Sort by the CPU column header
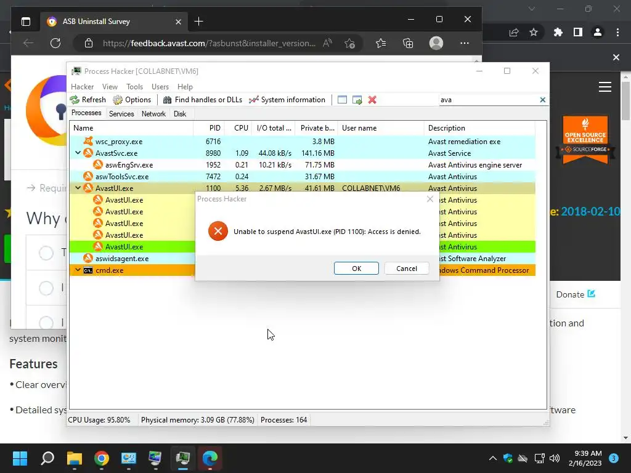 pyautogui.click(x=238, y=128)
